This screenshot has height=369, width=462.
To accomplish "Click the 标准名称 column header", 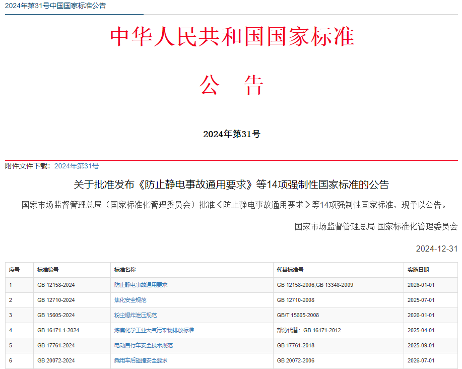I will [x=125, y=270].
